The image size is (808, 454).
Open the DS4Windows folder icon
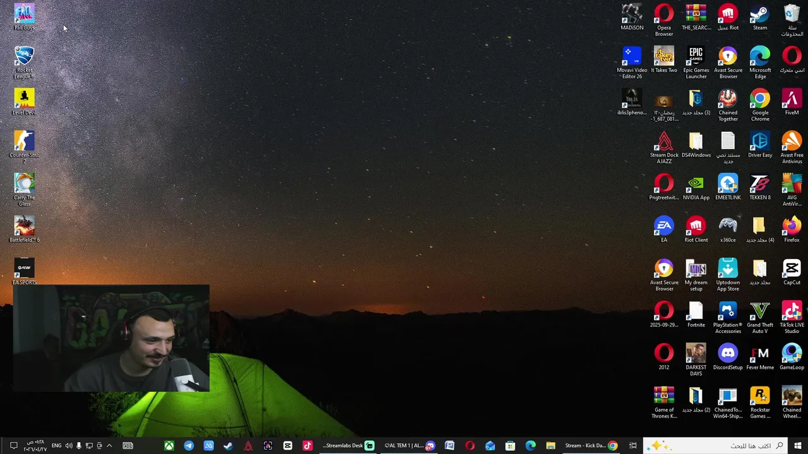(696, 144)
